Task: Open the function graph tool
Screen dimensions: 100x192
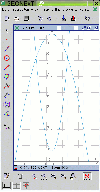Action: point(7,86)
